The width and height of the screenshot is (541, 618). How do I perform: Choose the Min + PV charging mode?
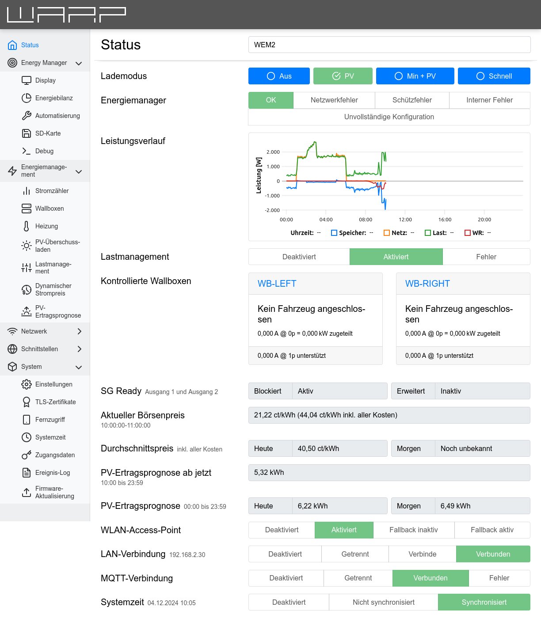point(415,76)
